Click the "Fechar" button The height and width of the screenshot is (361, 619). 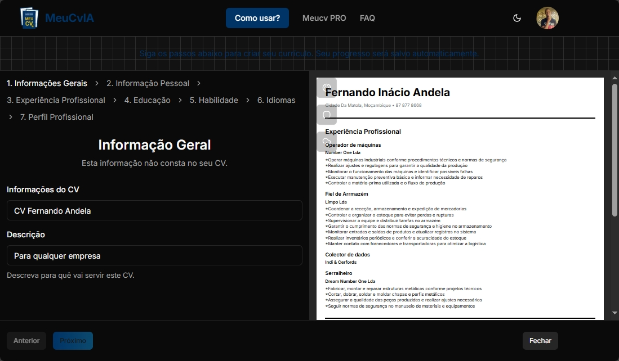[540, 340]
